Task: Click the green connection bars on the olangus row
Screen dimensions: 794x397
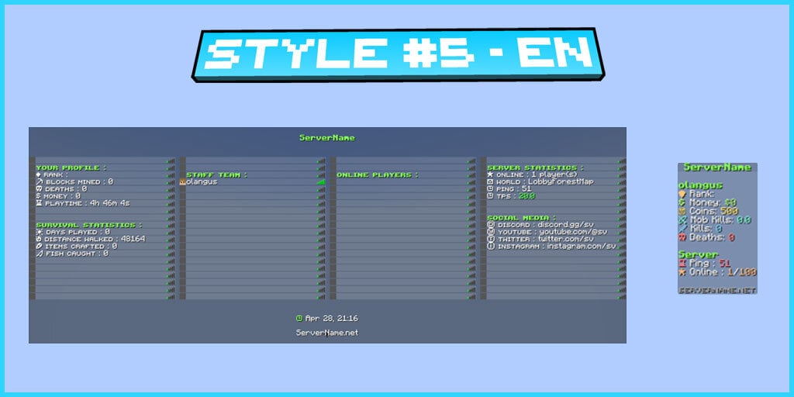Action: 320,181
